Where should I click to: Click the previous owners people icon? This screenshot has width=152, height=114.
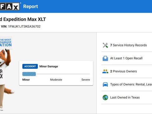point(105,71)
